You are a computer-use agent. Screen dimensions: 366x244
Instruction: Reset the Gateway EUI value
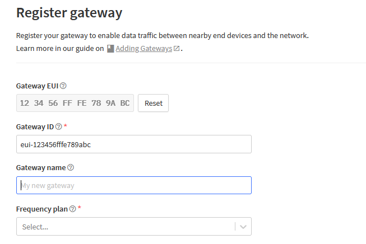(153, 103)
